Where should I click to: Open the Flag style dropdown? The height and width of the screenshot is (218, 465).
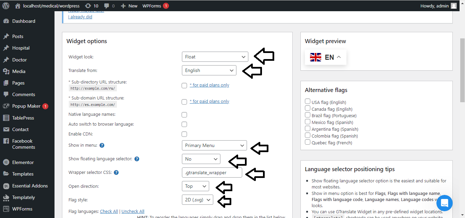click(x=198, y=200)
